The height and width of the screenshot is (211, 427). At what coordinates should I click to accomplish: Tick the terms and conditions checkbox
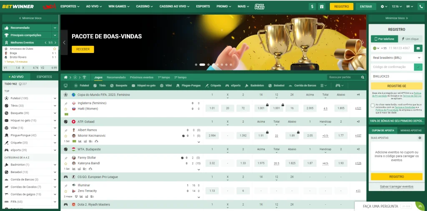tap(372, 105)
